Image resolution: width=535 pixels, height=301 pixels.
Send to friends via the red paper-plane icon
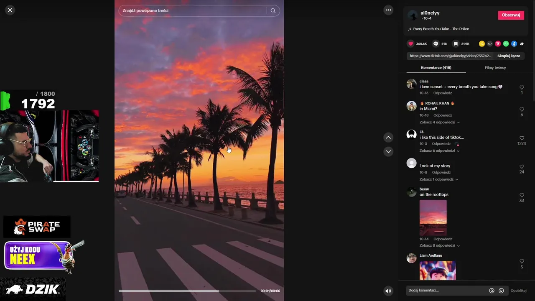[498, 43]
